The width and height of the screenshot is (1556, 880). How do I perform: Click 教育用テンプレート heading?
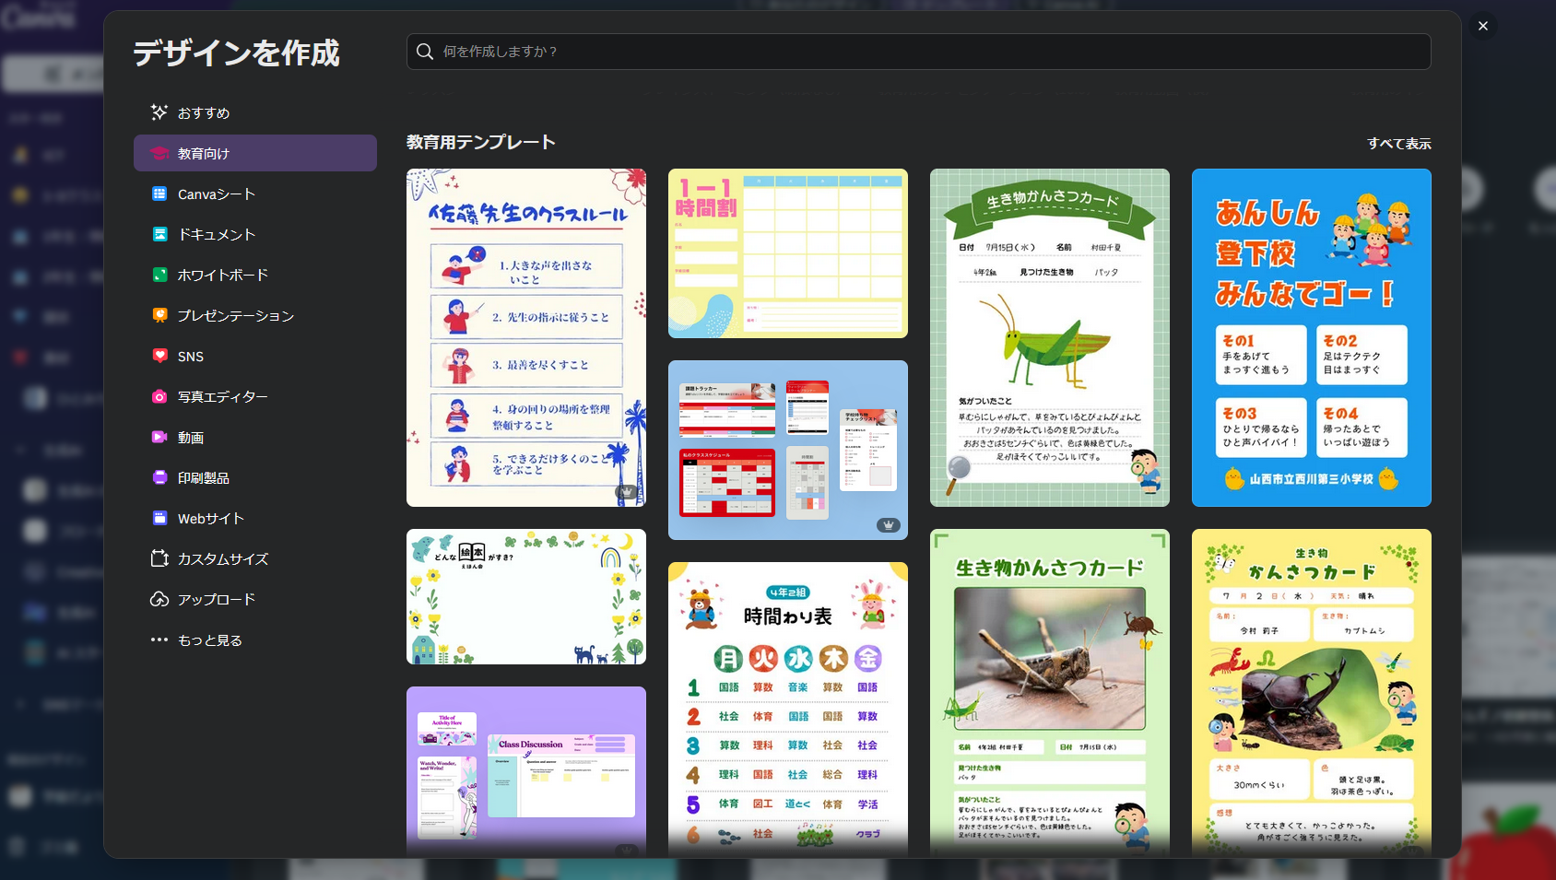(481, 142)
